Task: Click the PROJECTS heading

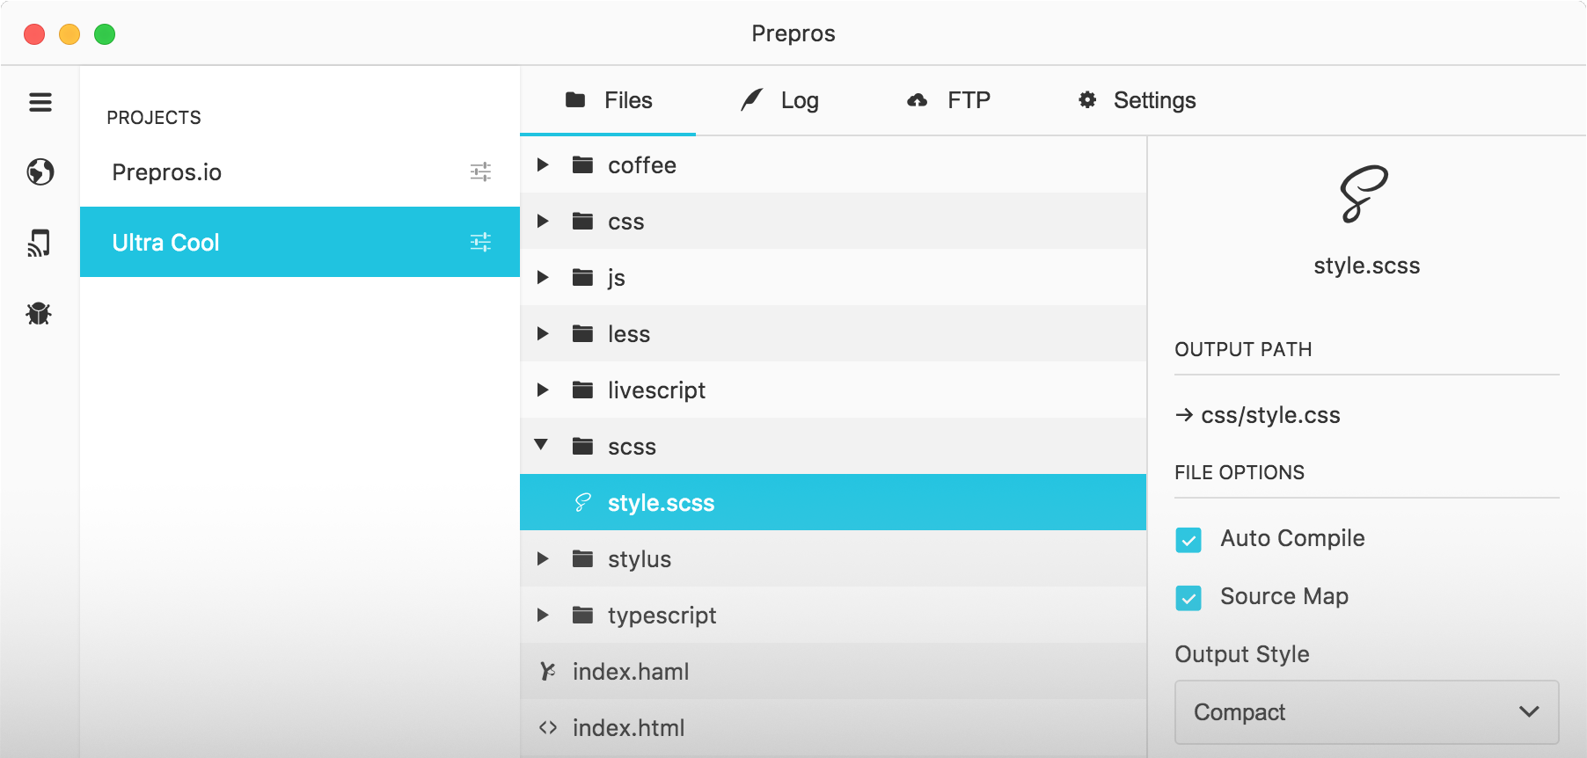Action: pyautogui.click(x=154, y=118)
